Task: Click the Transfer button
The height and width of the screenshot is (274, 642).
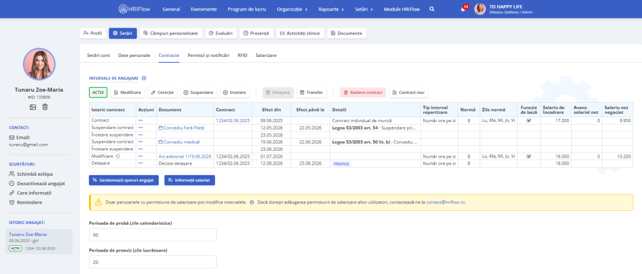Action: 312,93
